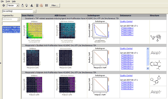Open link CT00033031.1

[127, 55]
